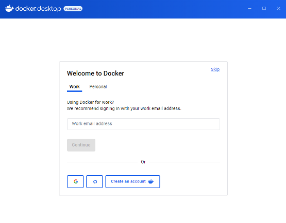Skip the sign-in step
This screenshot has width=286, height=223.
coord(215,69)
